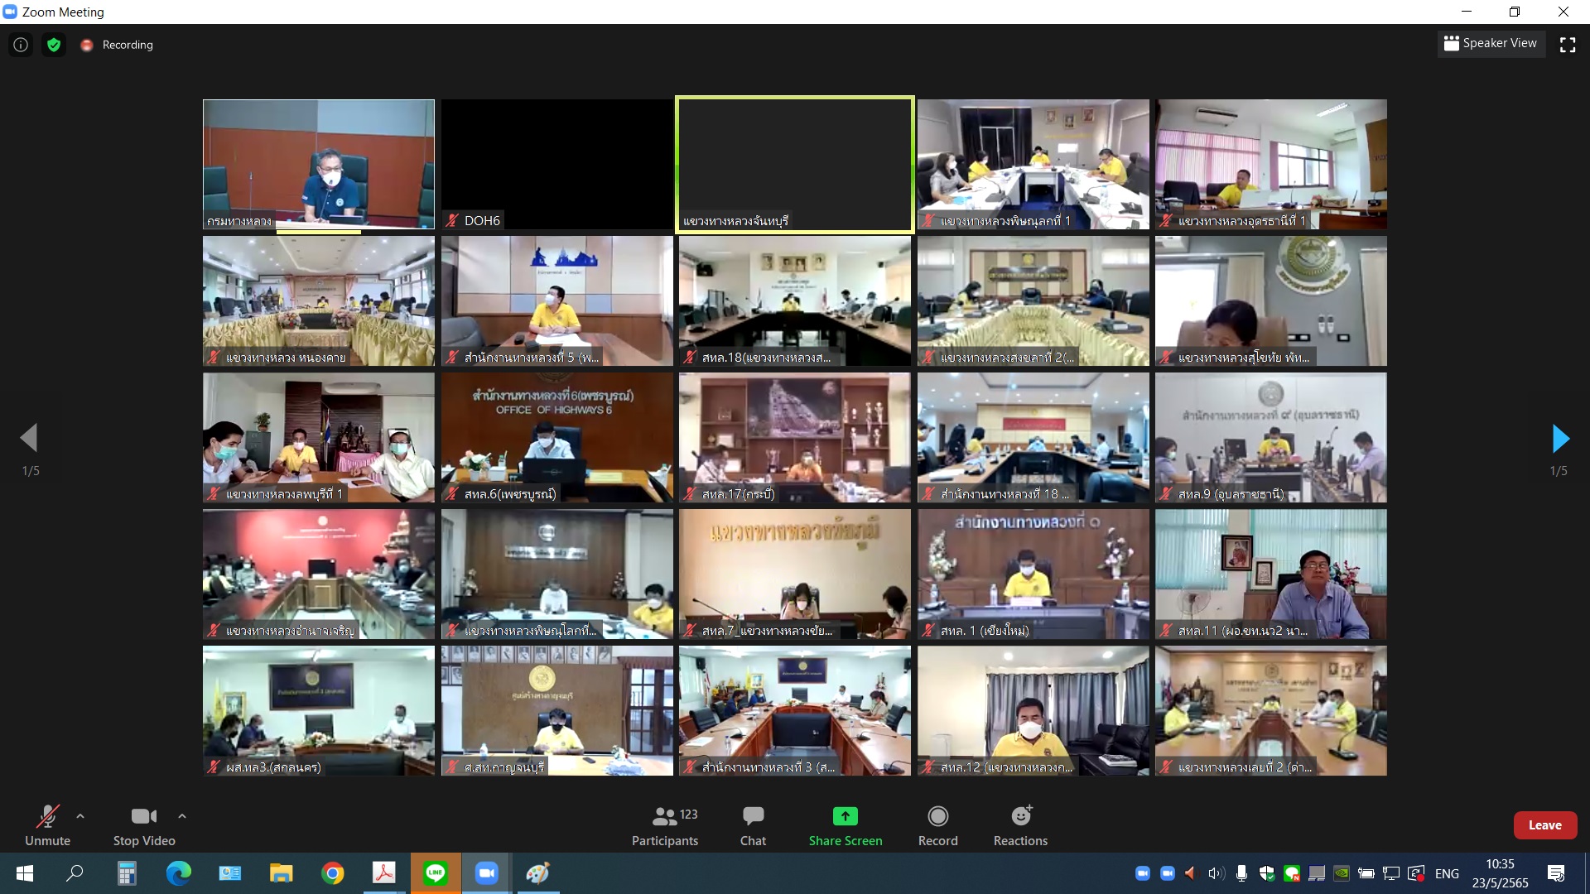Open the meeting information icon
This screenshot has height=894, width=1590.
(21, 45)
